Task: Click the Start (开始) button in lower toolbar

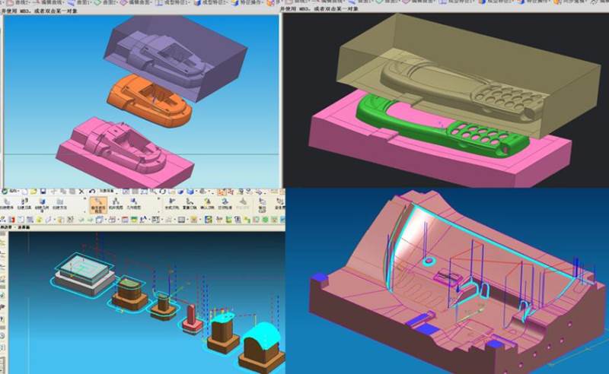Action: [12, 191]
